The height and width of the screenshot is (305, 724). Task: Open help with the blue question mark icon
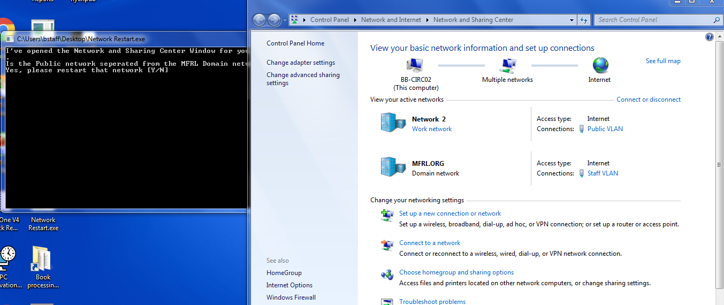point(710,37)
